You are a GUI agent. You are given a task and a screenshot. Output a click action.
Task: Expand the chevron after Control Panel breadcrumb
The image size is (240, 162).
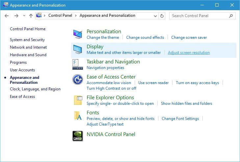76,15
